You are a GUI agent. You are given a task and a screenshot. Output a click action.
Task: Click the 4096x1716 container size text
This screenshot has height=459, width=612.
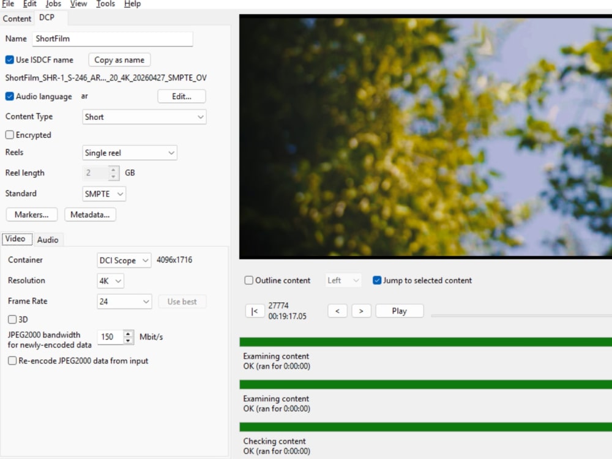[x=174, y=260]
